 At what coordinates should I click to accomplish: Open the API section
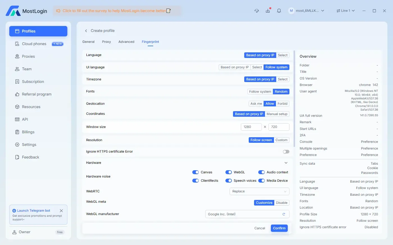24,119
